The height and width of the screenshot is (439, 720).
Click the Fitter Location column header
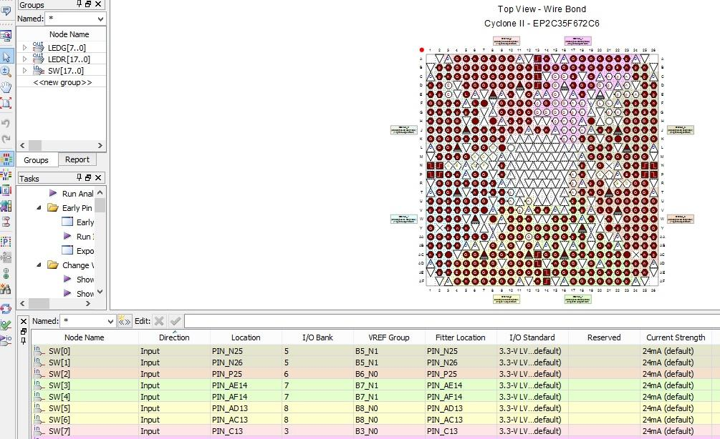(461, 337)
